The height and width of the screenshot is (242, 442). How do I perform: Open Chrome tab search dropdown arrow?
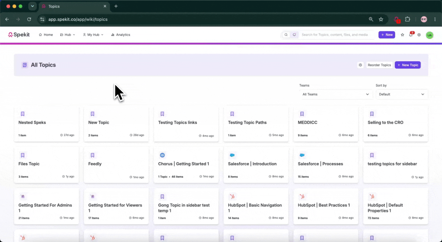pos(32,6)
